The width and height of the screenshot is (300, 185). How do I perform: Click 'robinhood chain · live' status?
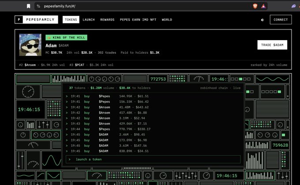pos(220,88)
